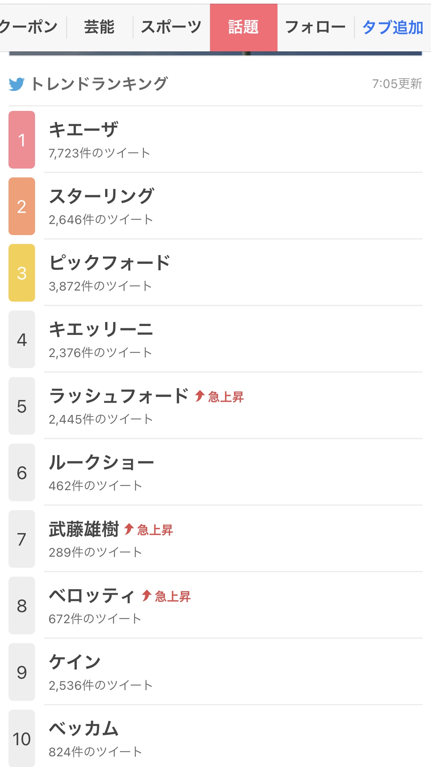Tap the rank 1 pink badge
Viewport: 431px width, 767px height.
(x=22, y=140)
